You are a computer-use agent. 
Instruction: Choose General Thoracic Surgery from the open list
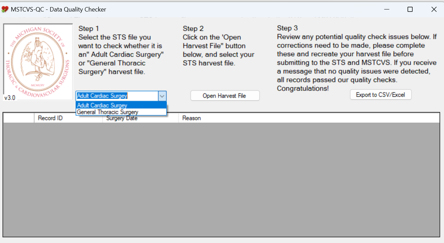(108, 112)
